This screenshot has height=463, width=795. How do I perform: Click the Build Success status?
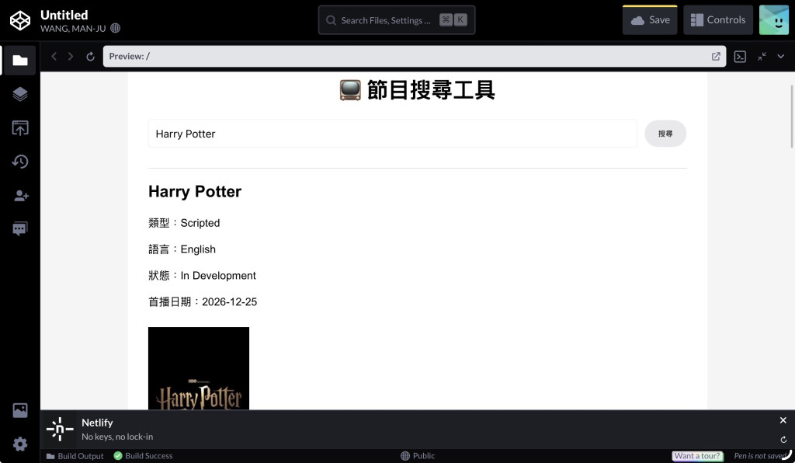click(143, 456)
